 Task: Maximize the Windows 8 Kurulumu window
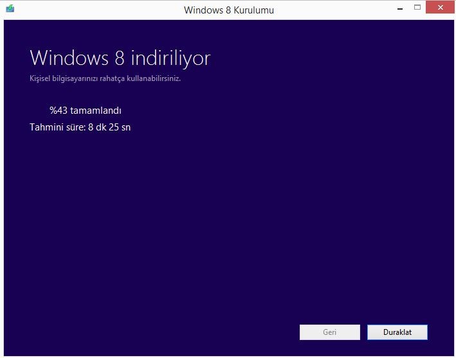click(417, 8)
